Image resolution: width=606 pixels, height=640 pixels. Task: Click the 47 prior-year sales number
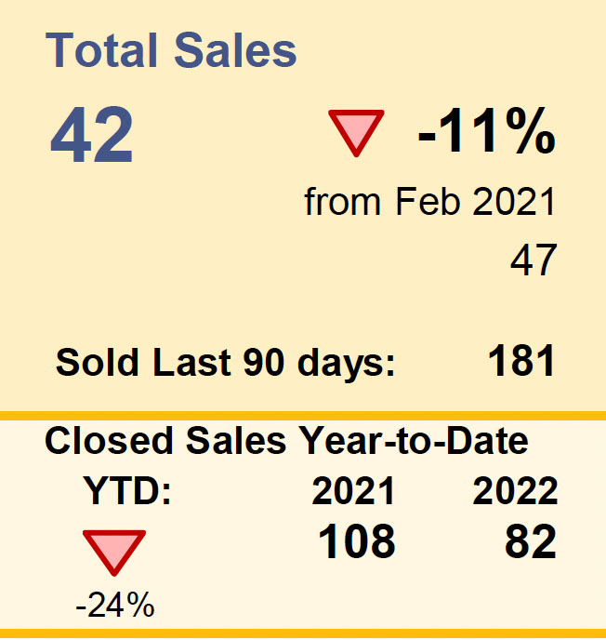coord(534,260)
